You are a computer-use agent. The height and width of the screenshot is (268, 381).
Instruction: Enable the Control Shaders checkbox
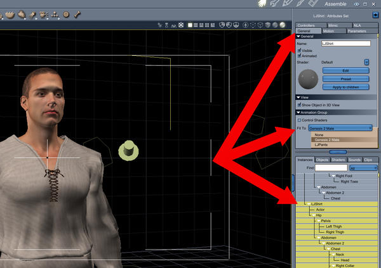(x=299, y=120)
